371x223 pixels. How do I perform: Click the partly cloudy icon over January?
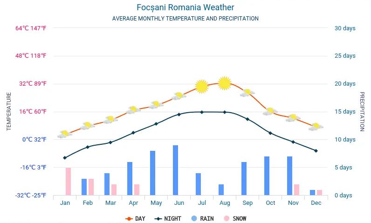coord(65,135)
